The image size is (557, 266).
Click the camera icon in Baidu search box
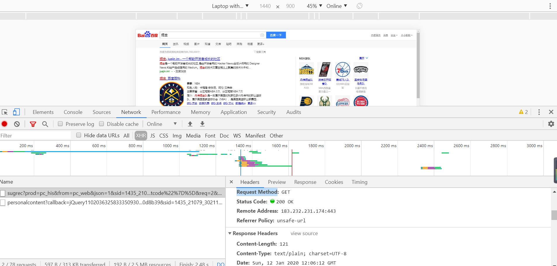[262, 35]
